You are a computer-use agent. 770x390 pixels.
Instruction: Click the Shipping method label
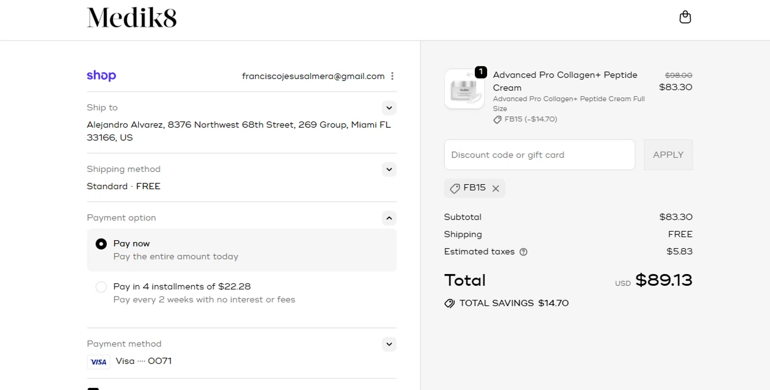coord(124,169)
